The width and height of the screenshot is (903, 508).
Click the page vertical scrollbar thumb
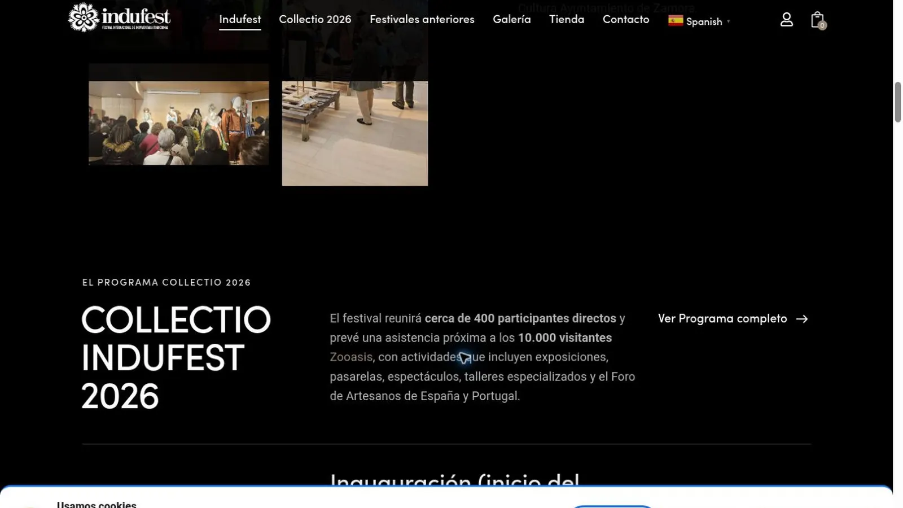click(898, 102)
